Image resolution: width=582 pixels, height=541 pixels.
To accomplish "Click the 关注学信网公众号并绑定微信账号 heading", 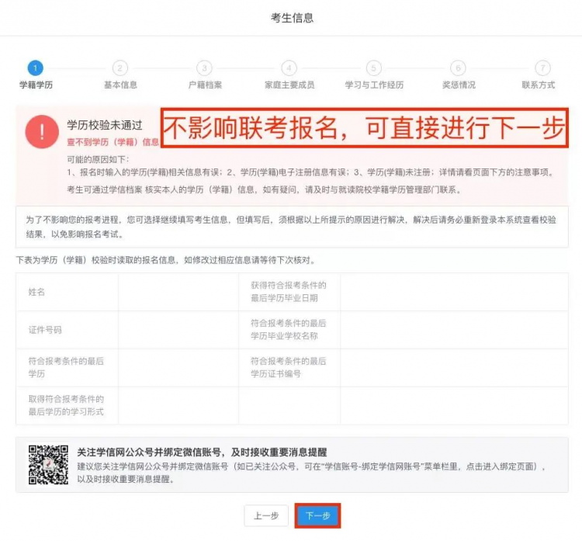I will point(202,453).
